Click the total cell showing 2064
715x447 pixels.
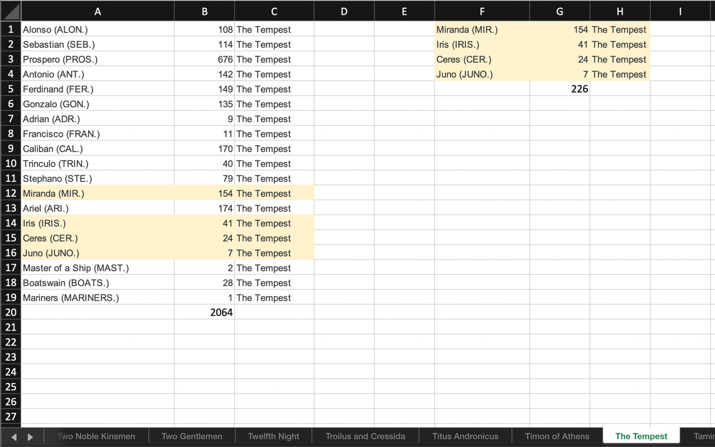click(204, 312)
